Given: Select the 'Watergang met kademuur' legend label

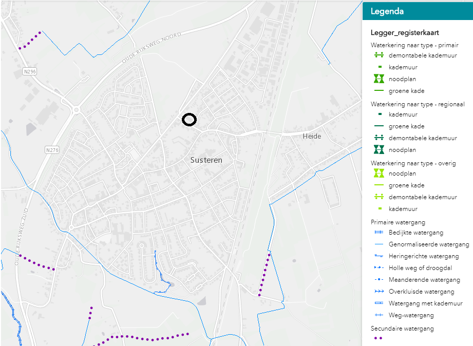Looking at the screenshot, I should pos(426,303).
